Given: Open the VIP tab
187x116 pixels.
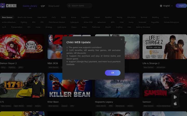Looking at the screenshot, I should [x=43, y=6].
